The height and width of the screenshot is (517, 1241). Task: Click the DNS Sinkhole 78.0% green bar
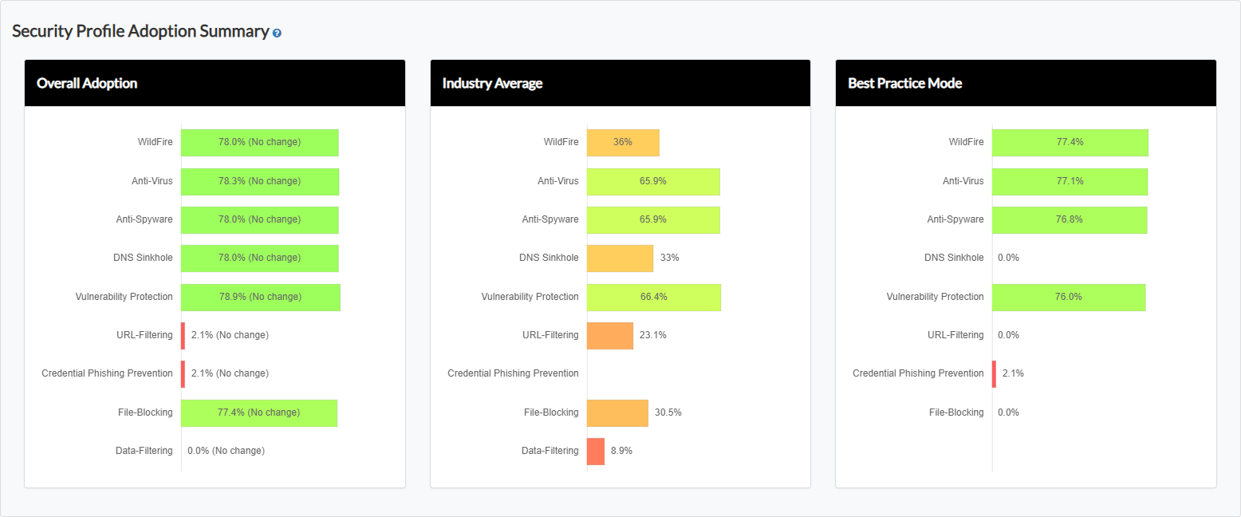(259, 258)
